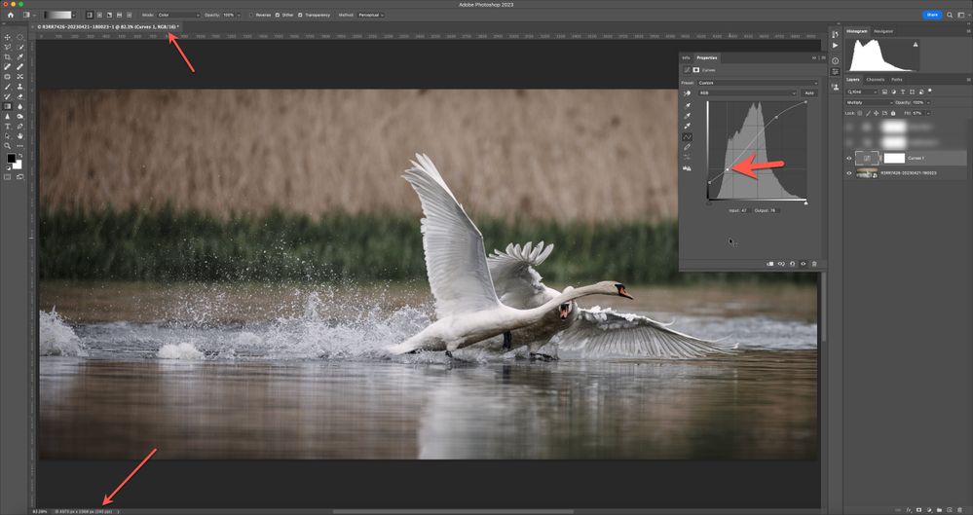Toggle the Transparency checkbox
The image size is (973, 515).
(300, 16)
